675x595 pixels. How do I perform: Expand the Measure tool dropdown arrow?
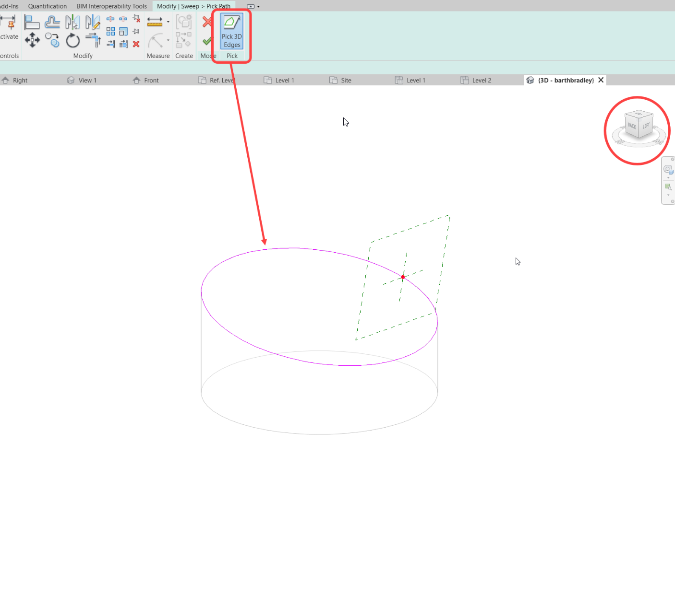pos(168,22)
